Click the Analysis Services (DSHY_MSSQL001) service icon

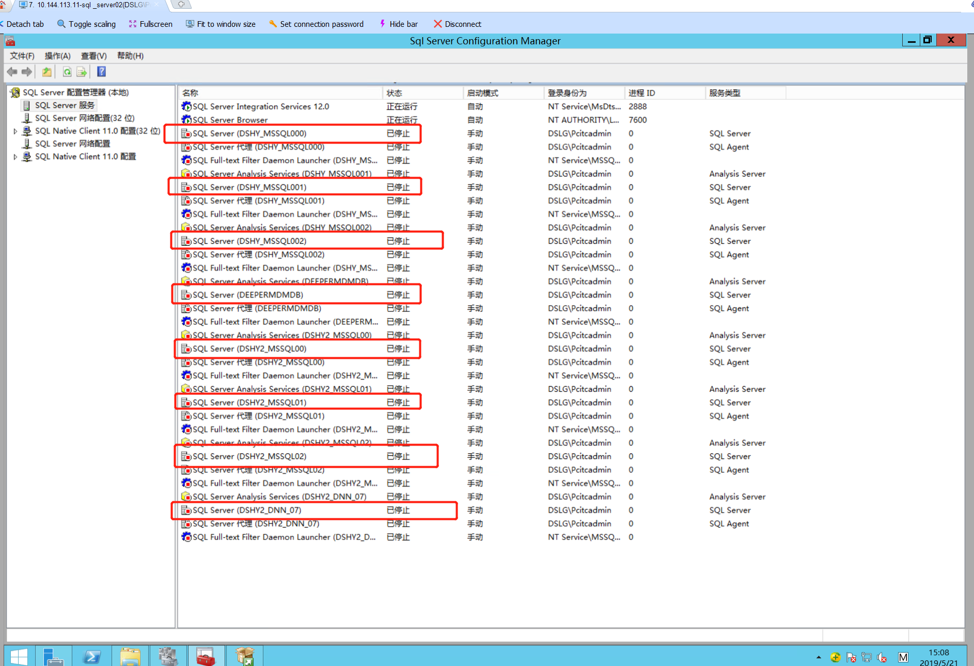(x=186, y=173)
